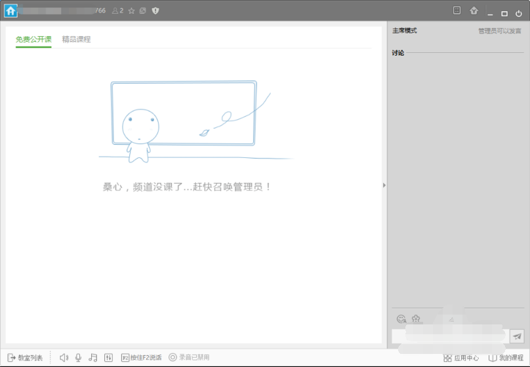Image resolution: width=530 pixels, height=367 pixels.
Task: Click the blue home icon in title bar
Action: point(10,11)
